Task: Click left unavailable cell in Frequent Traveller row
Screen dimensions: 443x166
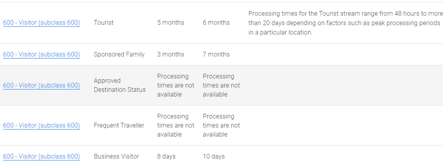Action: [176, 126]
